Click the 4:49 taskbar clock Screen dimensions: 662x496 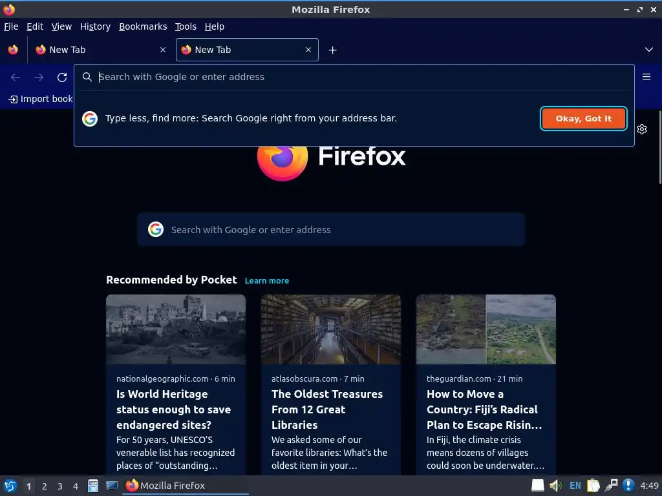pyautogui.click(x=649, y=486)
